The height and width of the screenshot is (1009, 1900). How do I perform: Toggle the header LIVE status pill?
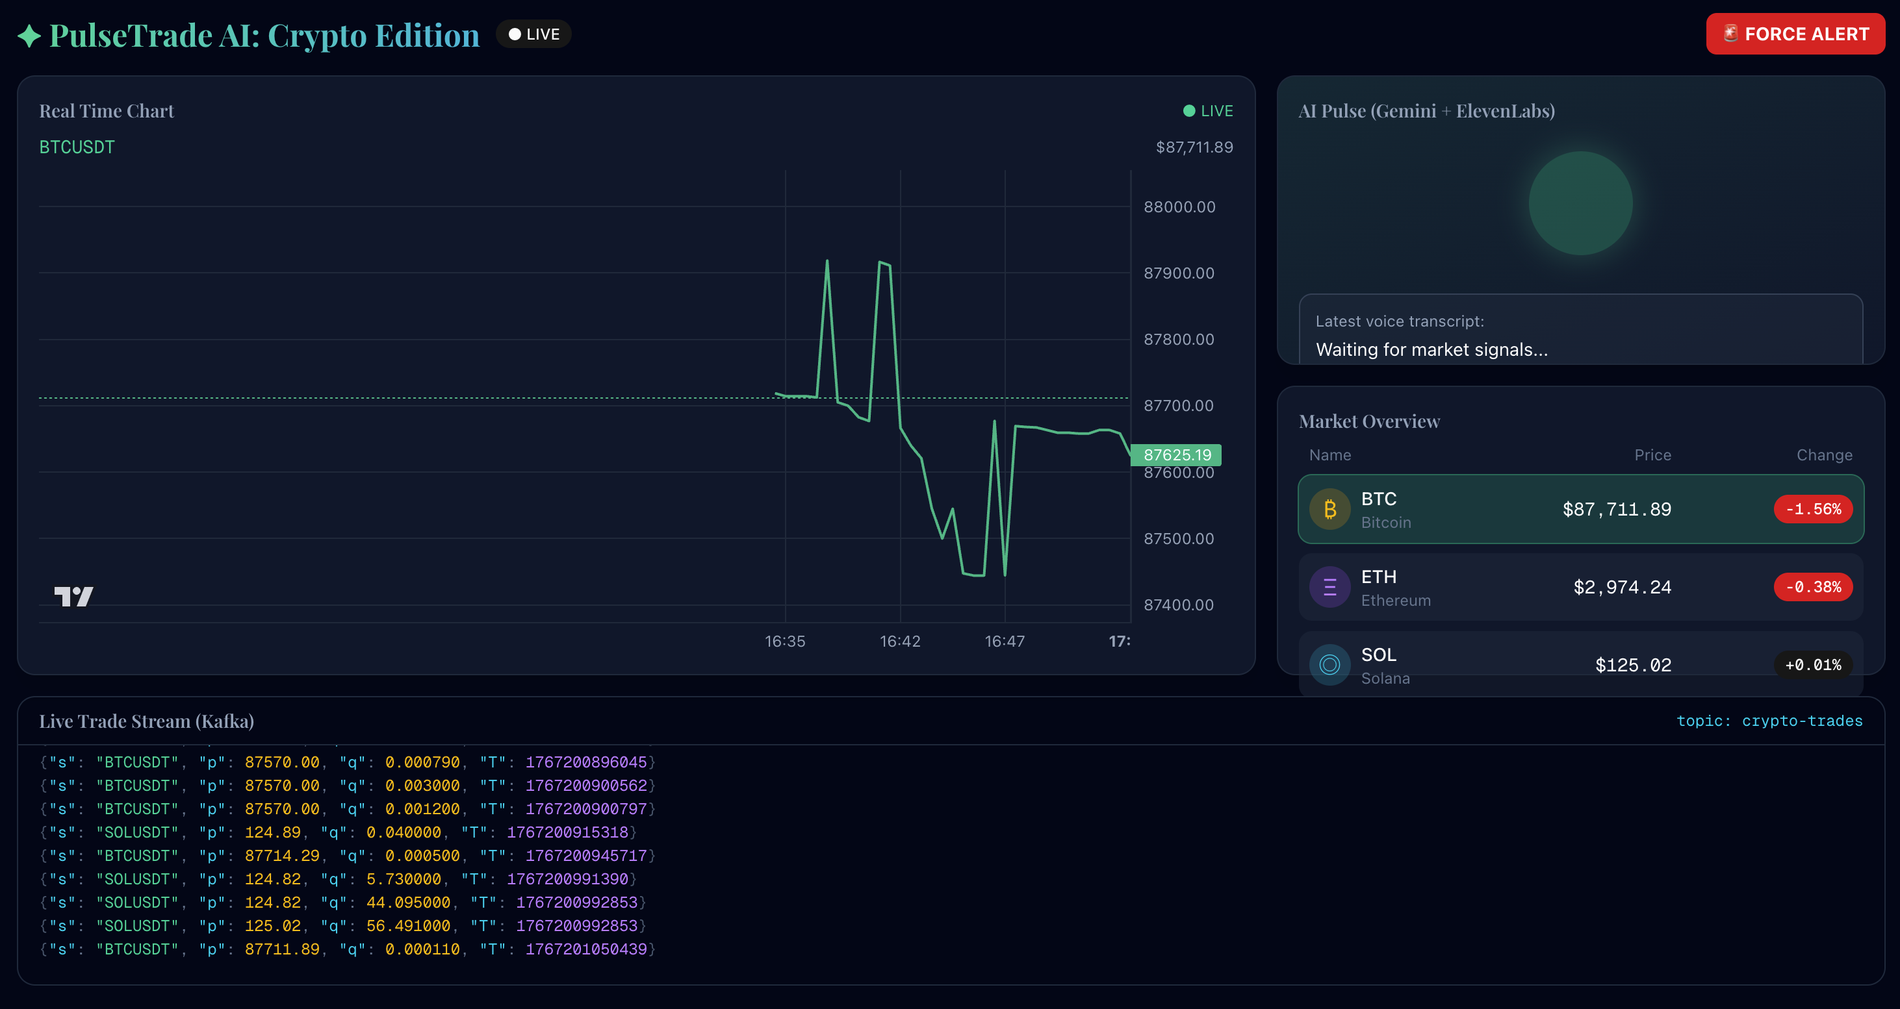pyautogui.click(x=533, y=34)
